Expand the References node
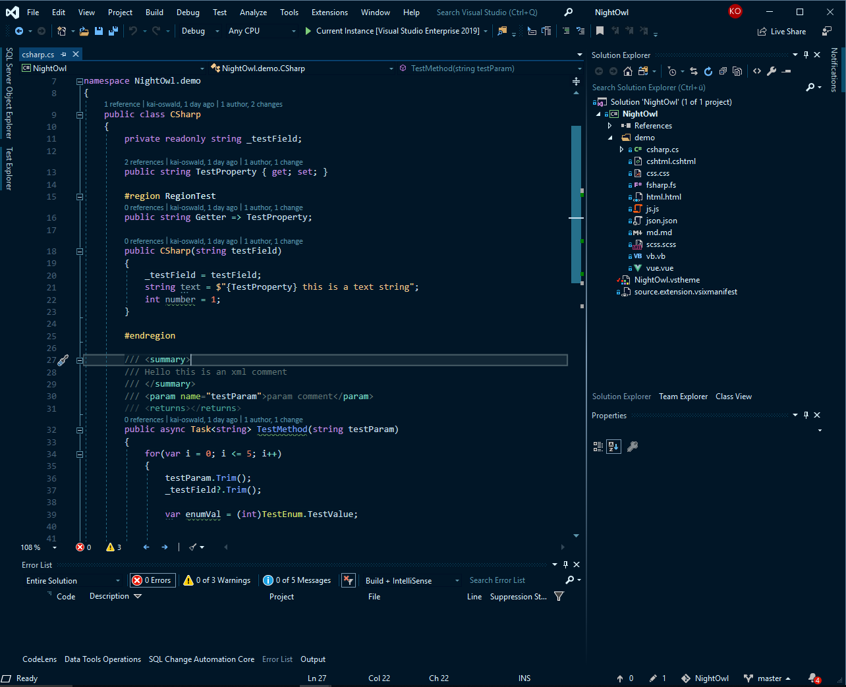The image size is (846, 687). (609, 125)
